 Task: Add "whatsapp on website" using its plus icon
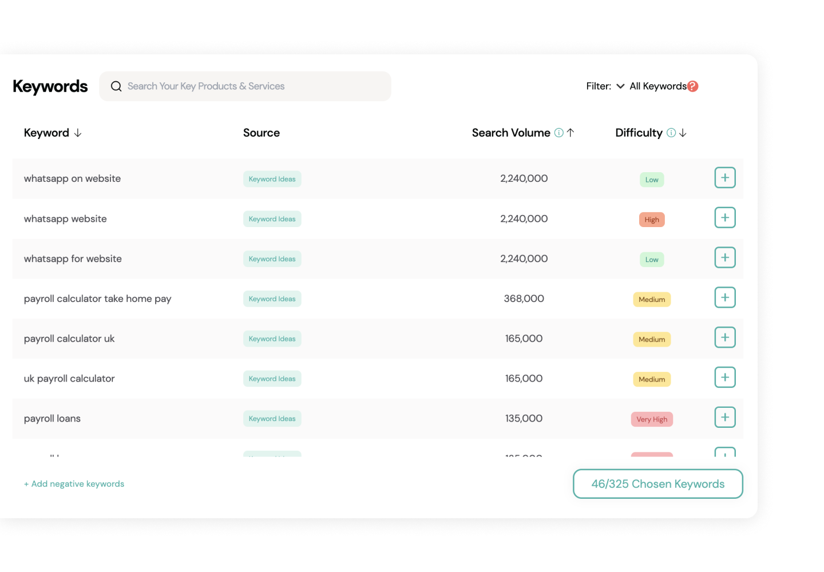[725, 177]
